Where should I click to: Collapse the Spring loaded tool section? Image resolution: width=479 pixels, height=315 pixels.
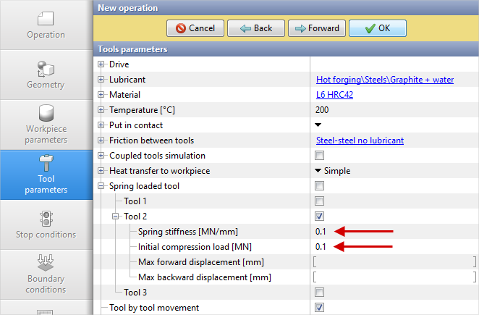coord(101,186)
